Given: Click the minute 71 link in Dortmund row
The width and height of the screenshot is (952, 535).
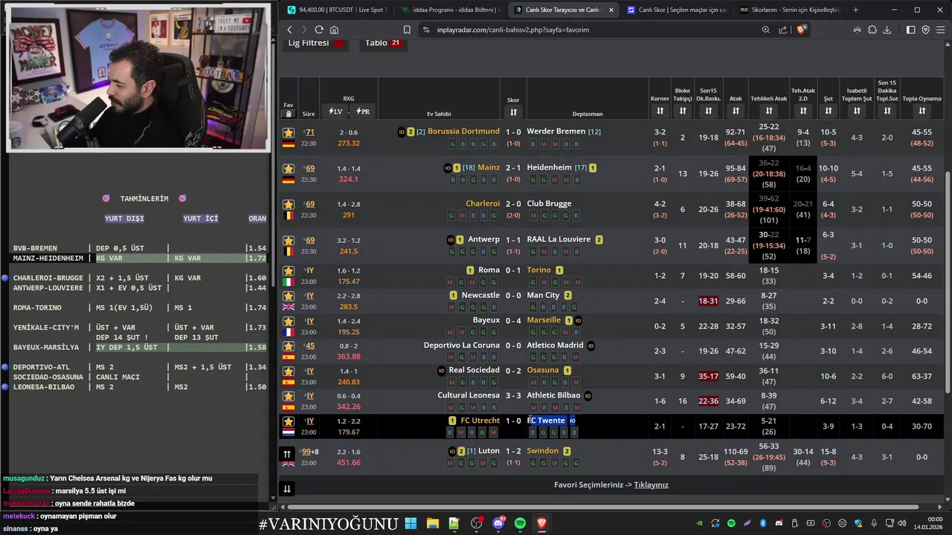Looking at the screenshot, I should pos(309,132).
